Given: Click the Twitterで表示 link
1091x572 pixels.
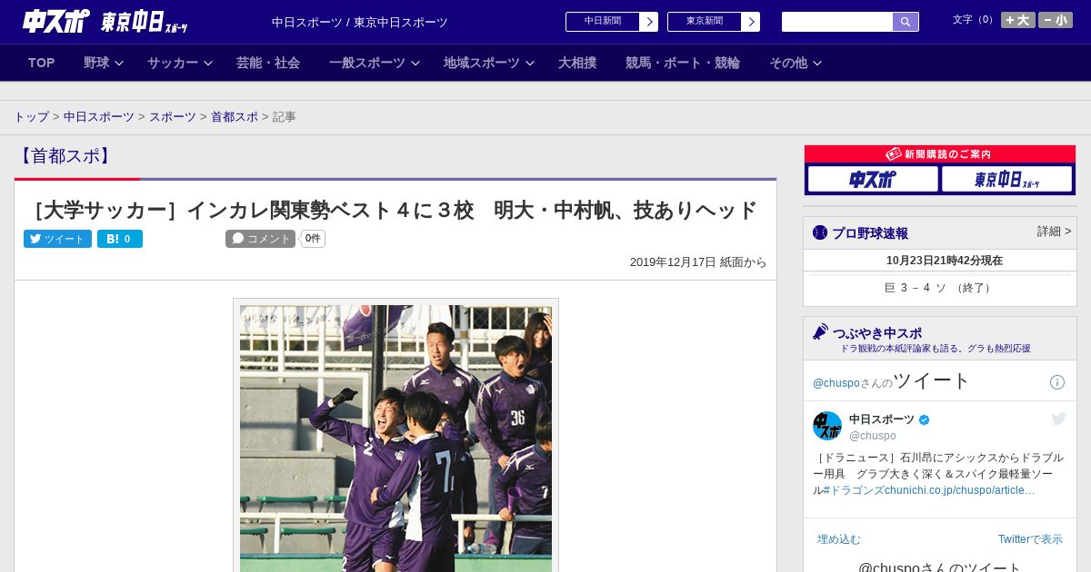Looking at the screenshot, I should point(1030,539).
